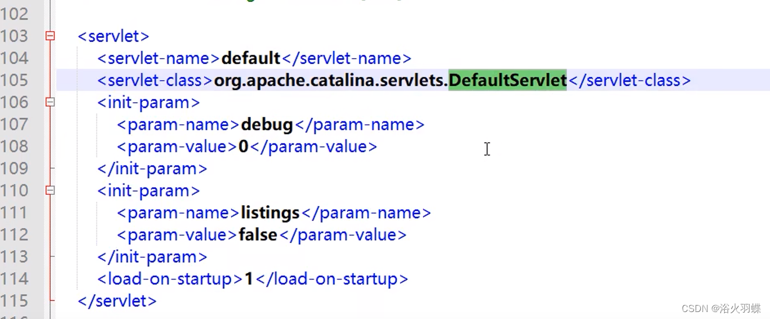Screen dimensions: 770x319
Task: Click the opening <servlet> tag
Action: (114, 36)
